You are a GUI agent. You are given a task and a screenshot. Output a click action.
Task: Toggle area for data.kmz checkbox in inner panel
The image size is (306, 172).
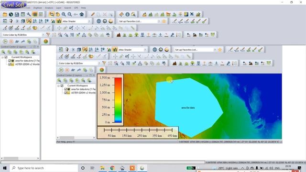66,89
